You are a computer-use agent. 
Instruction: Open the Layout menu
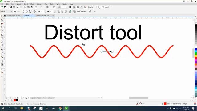click(19, 4)
